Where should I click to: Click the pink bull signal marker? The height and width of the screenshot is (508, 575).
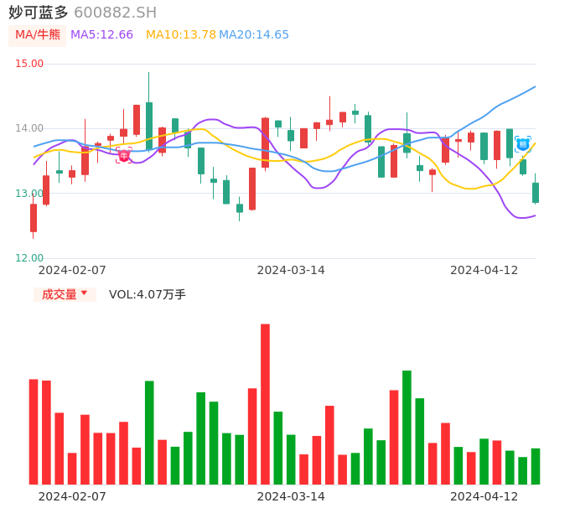123,155
